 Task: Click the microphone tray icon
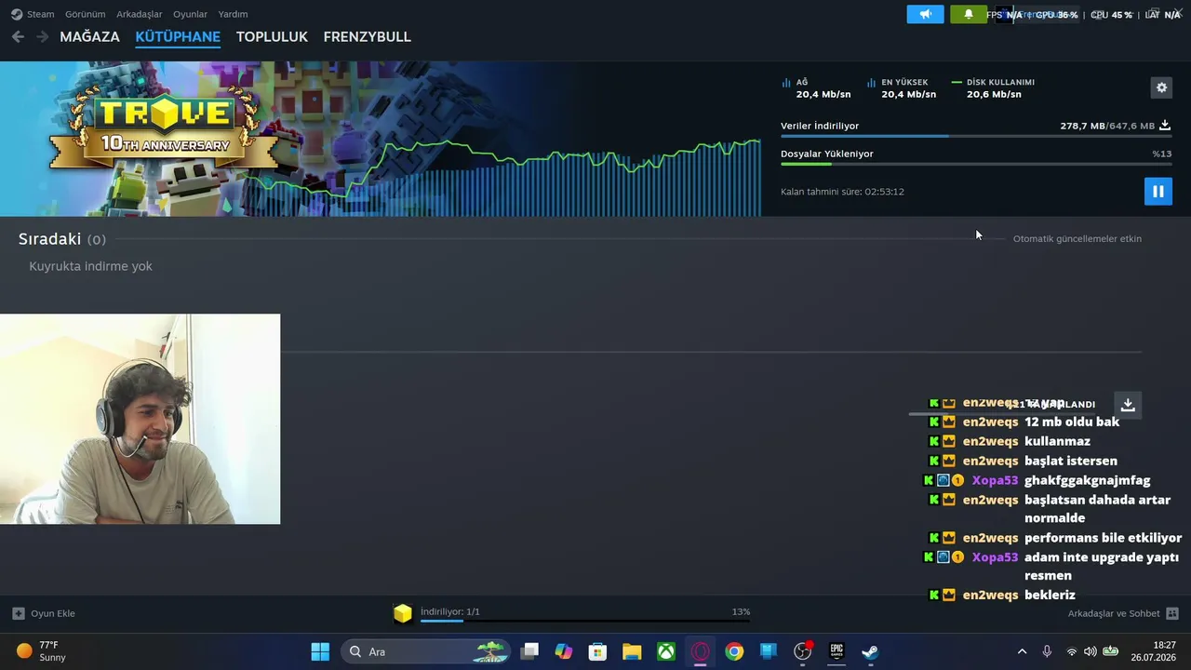[x=1047, y=651]
